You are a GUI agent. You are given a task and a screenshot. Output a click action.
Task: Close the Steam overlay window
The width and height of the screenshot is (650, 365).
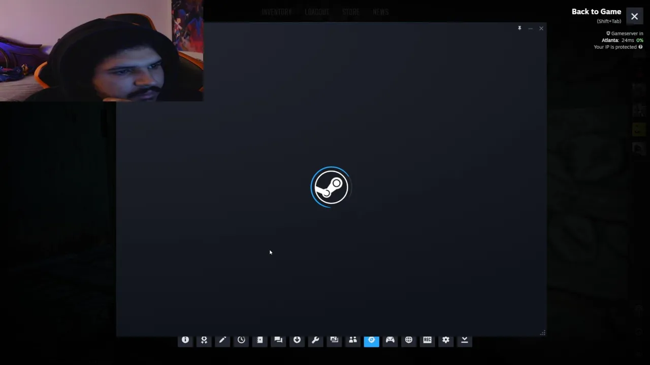pyautogui.click(x=541, y=28)
